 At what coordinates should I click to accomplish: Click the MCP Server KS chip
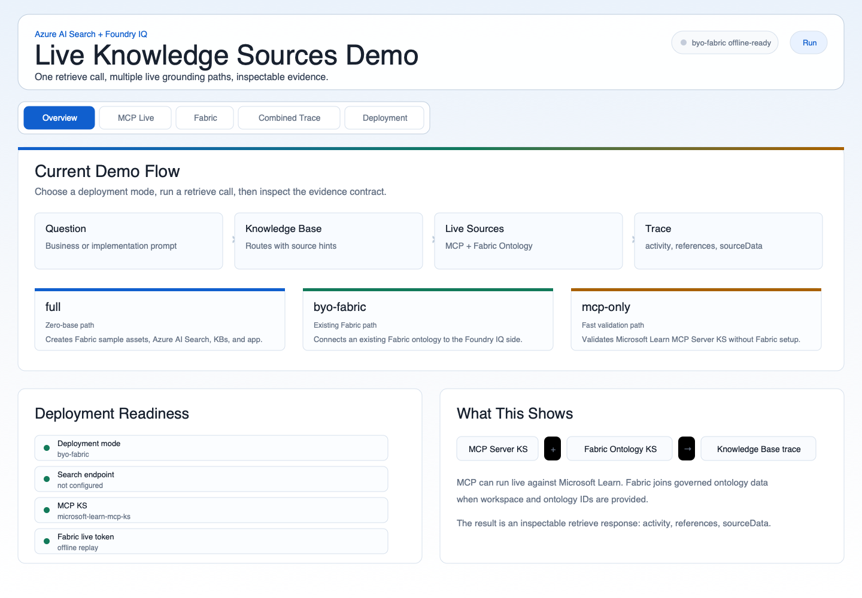click(497, 449)
